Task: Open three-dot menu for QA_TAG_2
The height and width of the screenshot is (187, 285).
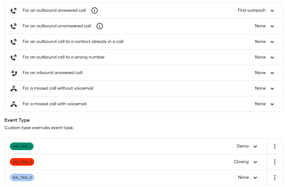Action: 275,162
